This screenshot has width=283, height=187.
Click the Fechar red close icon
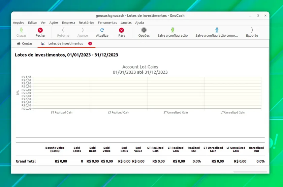[40, 30]
